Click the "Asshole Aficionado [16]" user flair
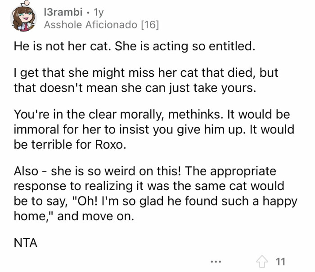 pyautogui.click(x=102, y=24)
